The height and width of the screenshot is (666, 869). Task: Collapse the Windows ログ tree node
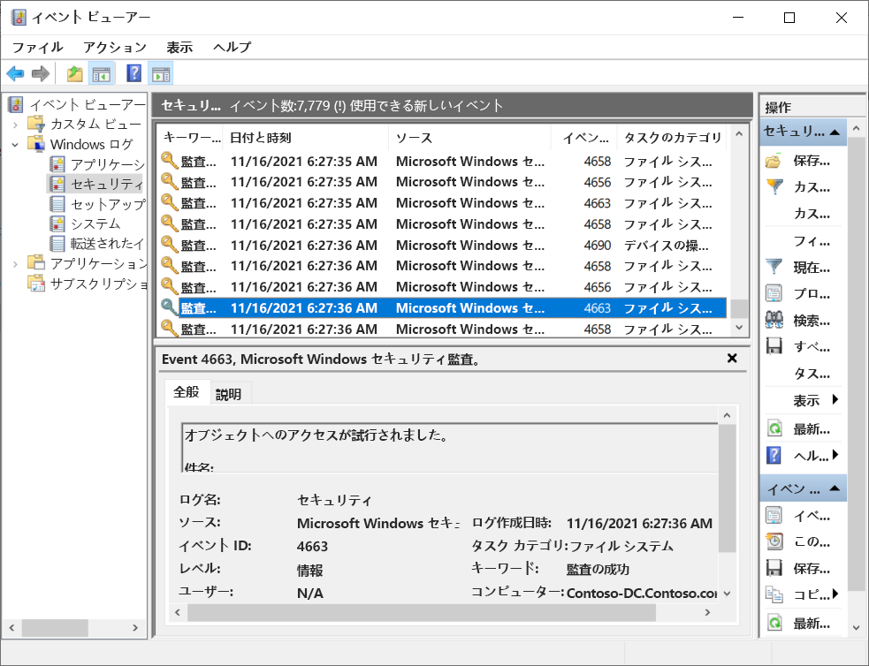point(15,145)
